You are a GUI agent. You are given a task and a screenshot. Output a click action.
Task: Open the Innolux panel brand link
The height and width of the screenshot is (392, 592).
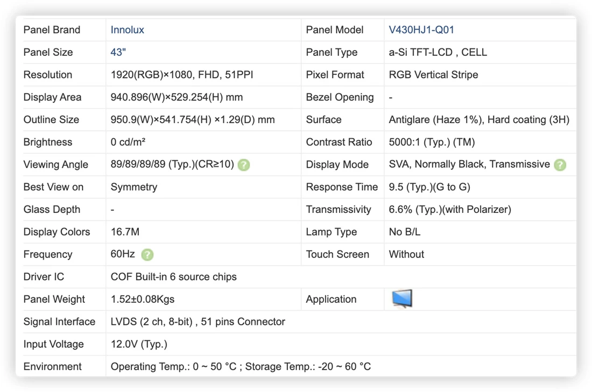click(127, 30)
